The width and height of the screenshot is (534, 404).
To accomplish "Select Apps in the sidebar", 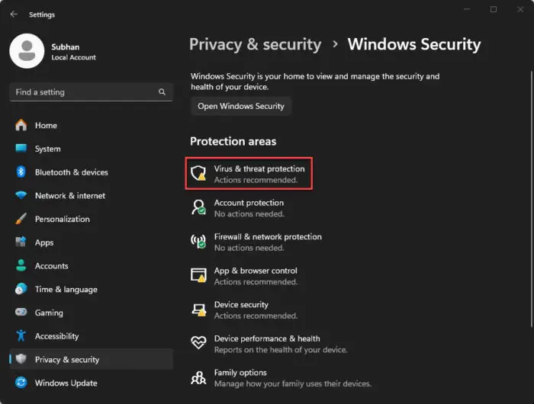I will tap(92, 242).
